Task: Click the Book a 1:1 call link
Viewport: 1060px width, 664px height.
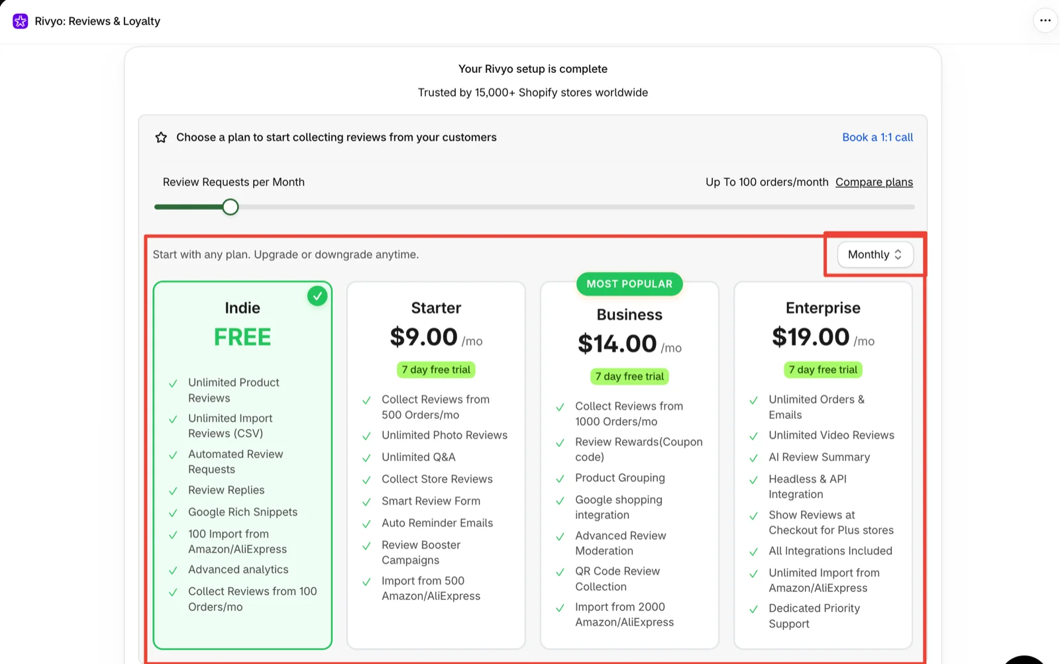Action: pos(877,138)
